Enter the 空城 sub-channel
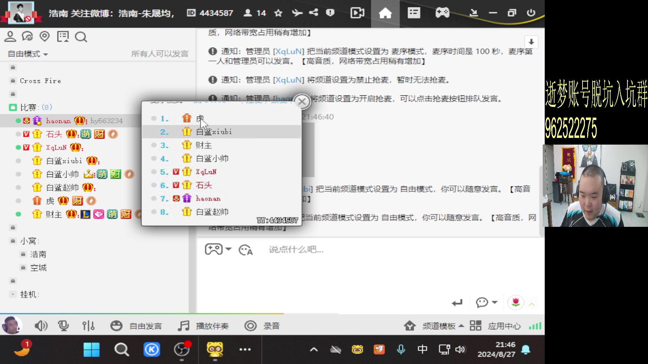Viewport: 648px width, 364px height. 38,268
